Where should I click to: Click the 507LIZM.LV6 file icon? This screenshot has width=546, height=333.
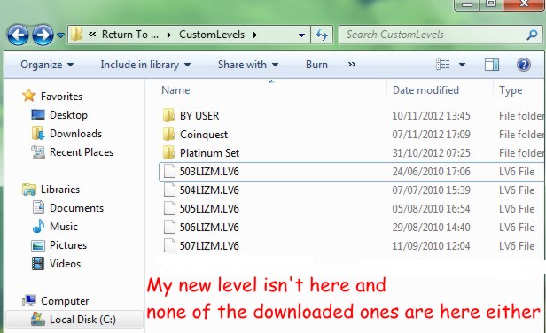coord(169,245)
